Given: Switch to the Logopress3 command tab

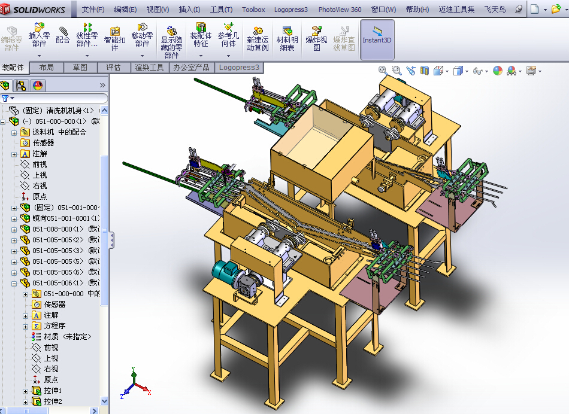Looking at the screenshot, I should tap(239, 68).
